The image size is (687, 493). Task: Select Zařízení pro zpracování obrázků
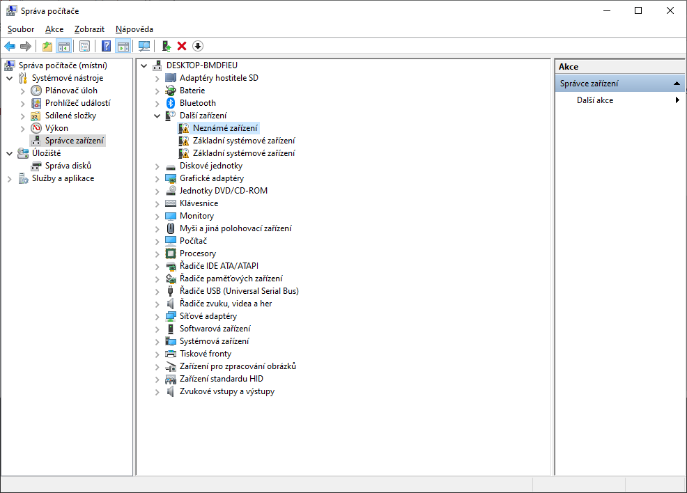click(x=238, y=366)
